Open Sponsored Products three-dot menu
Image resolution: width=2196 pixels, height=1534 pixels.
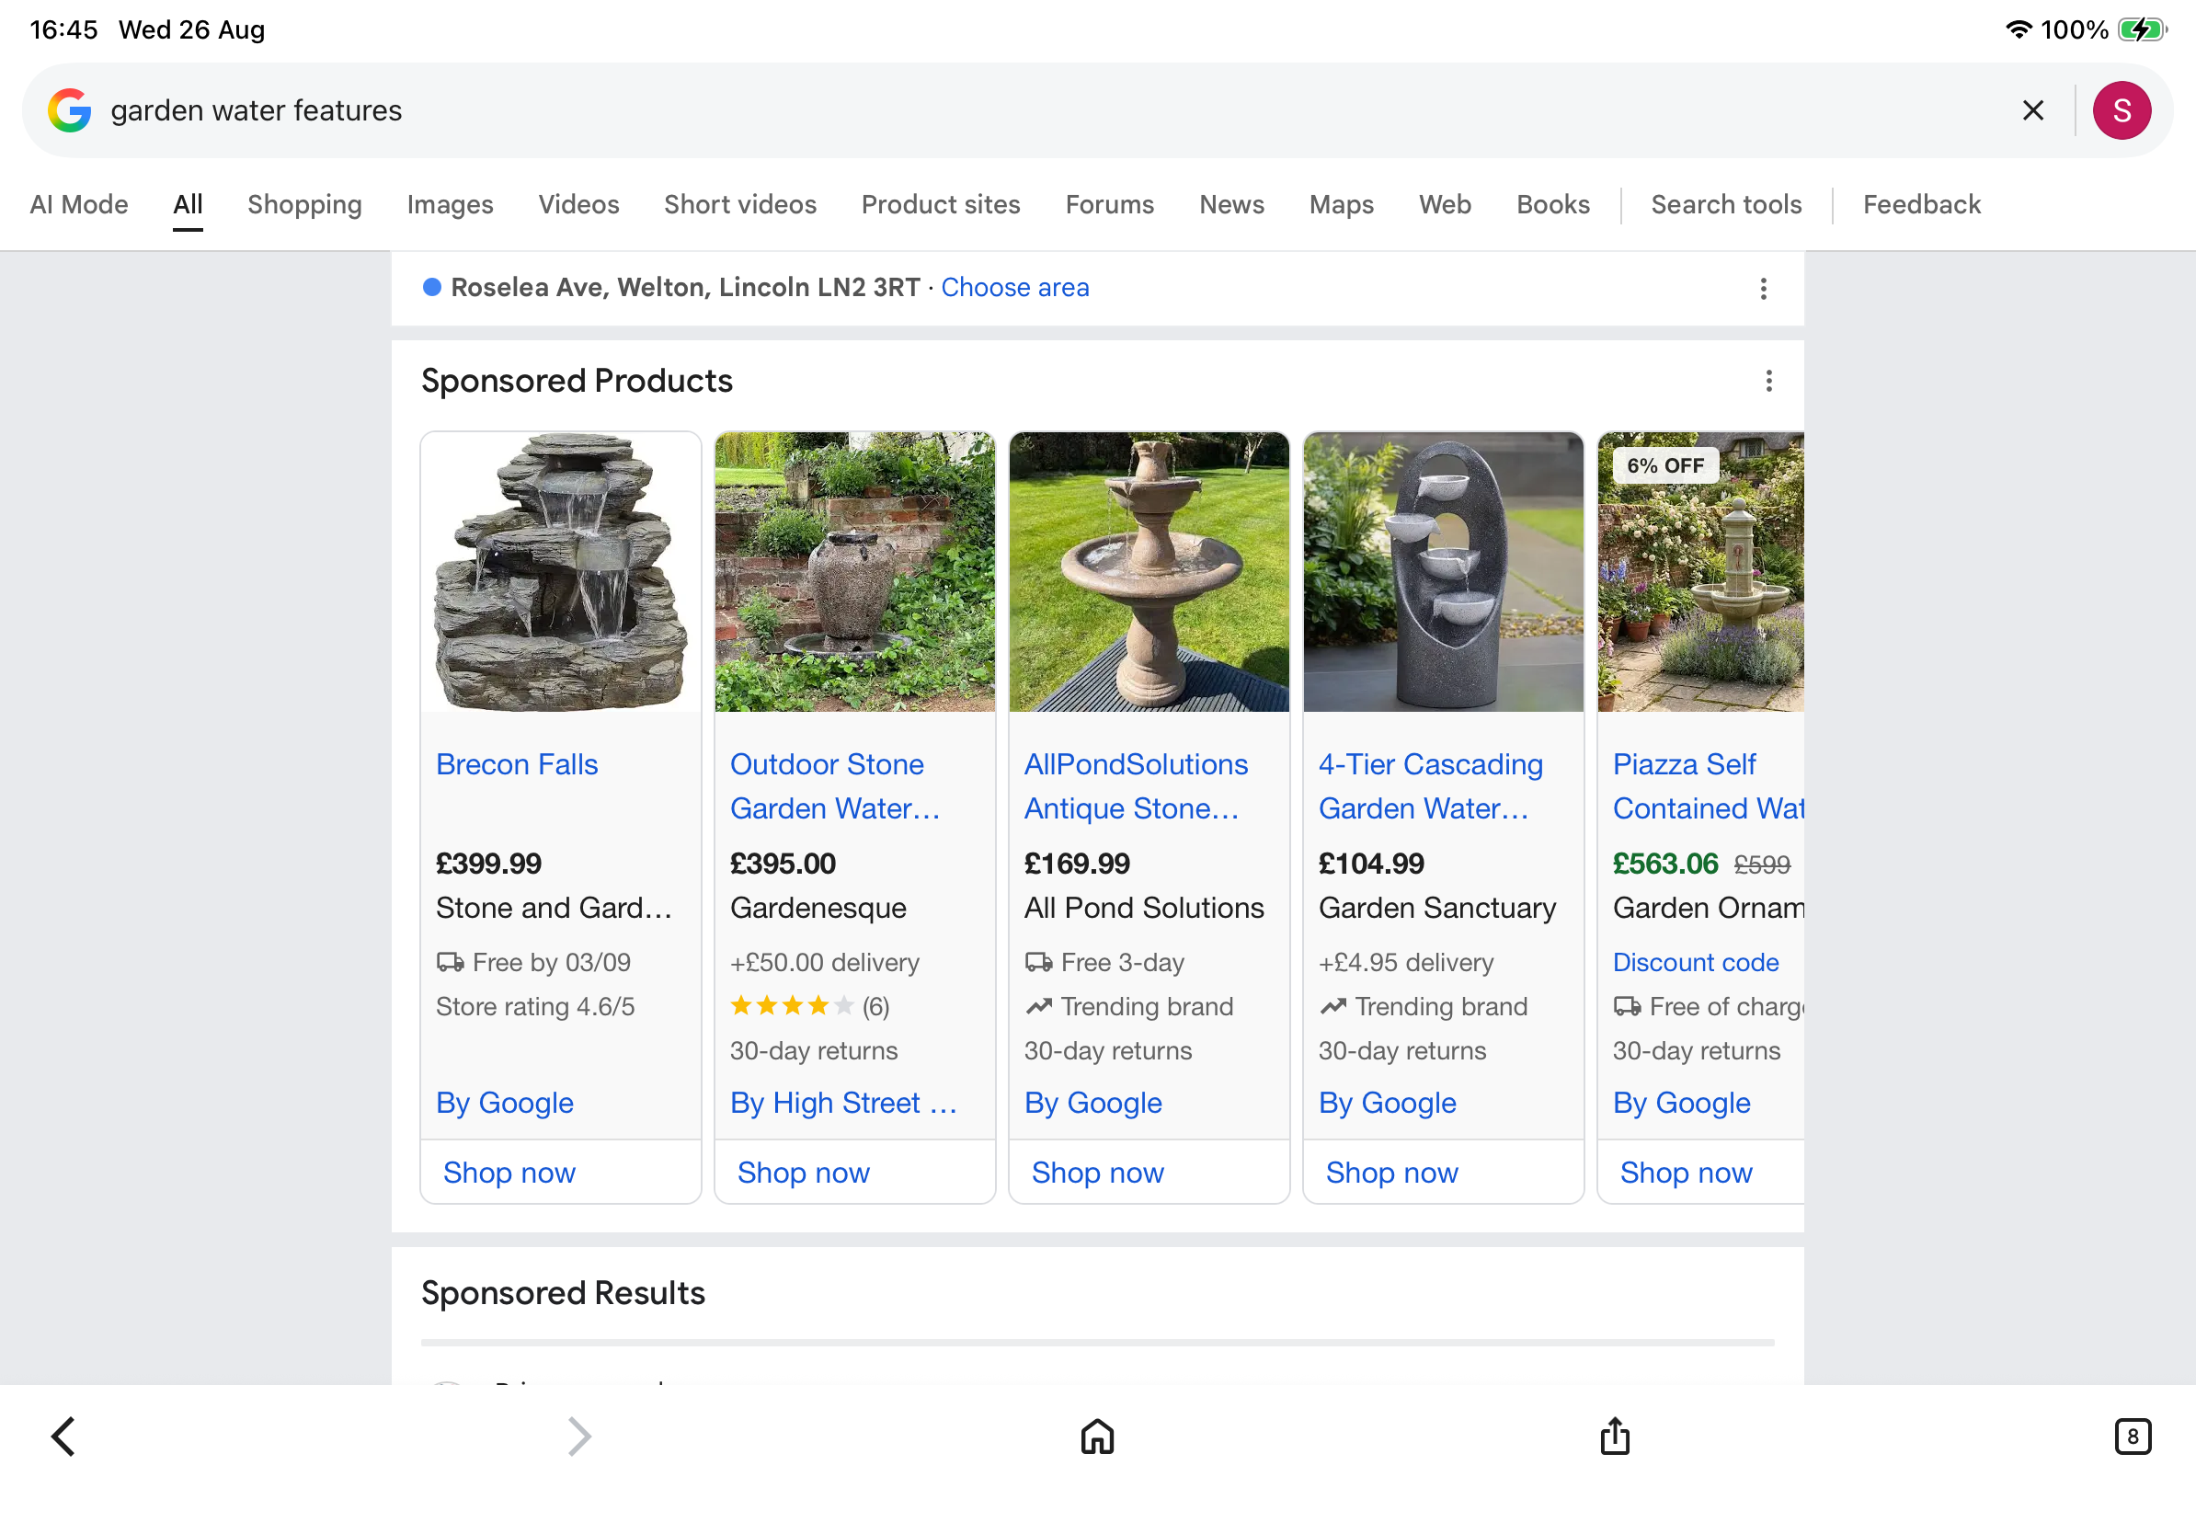(x=1768, y=381)
